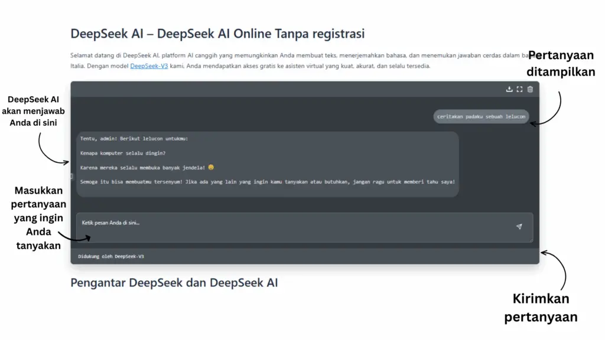Expand the chat with the fullscreen icon
Viewport: 605px width, 340px height.
(x=520, y=89)
